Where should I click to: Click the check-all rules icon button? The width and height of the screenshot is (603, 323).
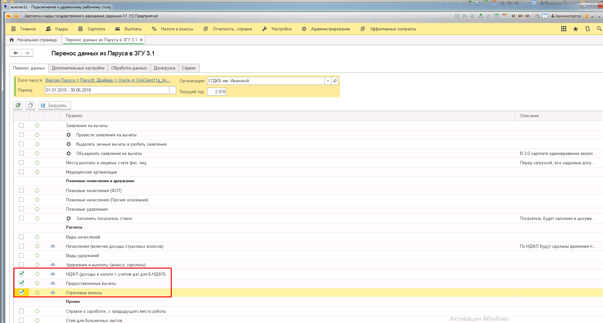coord(18,105)
